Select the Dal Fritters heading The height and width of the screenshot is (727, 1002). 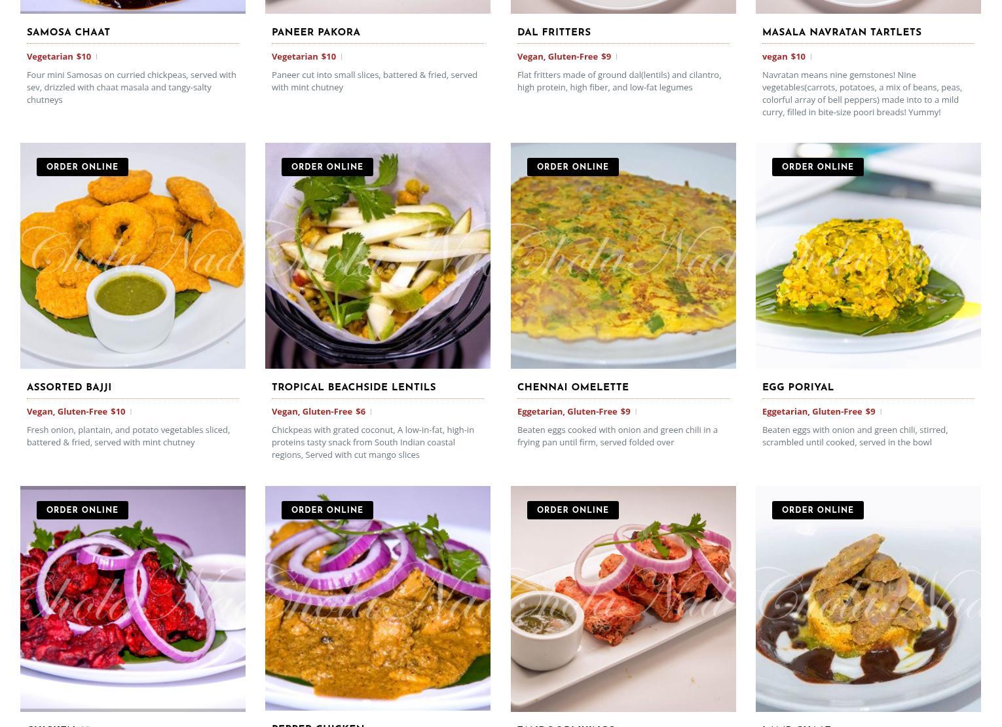click(x=554, y=33)
